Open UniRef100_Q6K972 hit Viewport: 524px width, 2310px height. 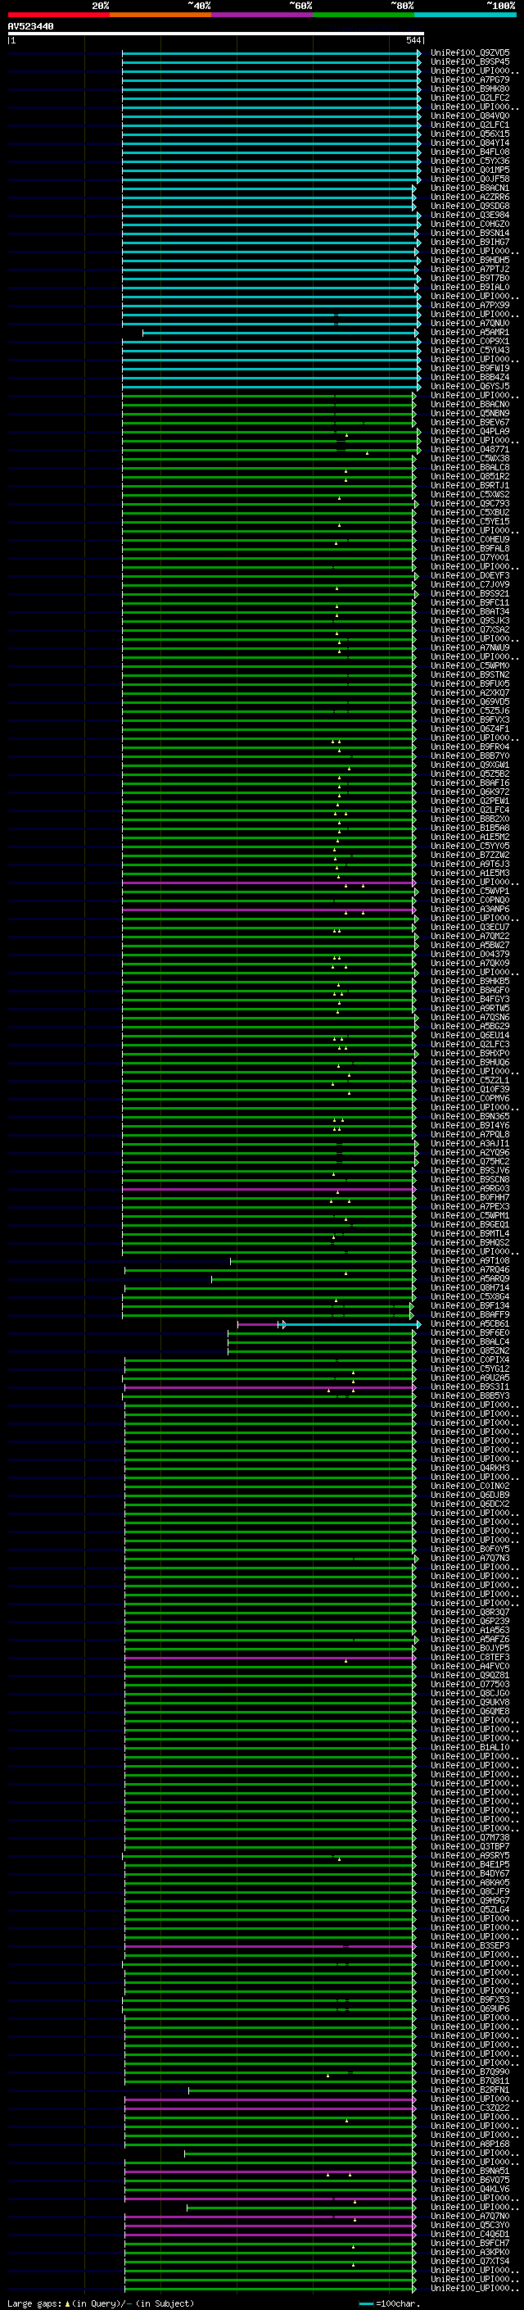pyautogui.click(x=470, y=792)
